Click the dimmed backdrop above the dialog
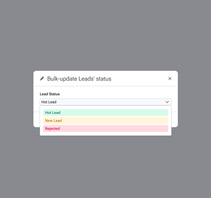 [106, 35]
